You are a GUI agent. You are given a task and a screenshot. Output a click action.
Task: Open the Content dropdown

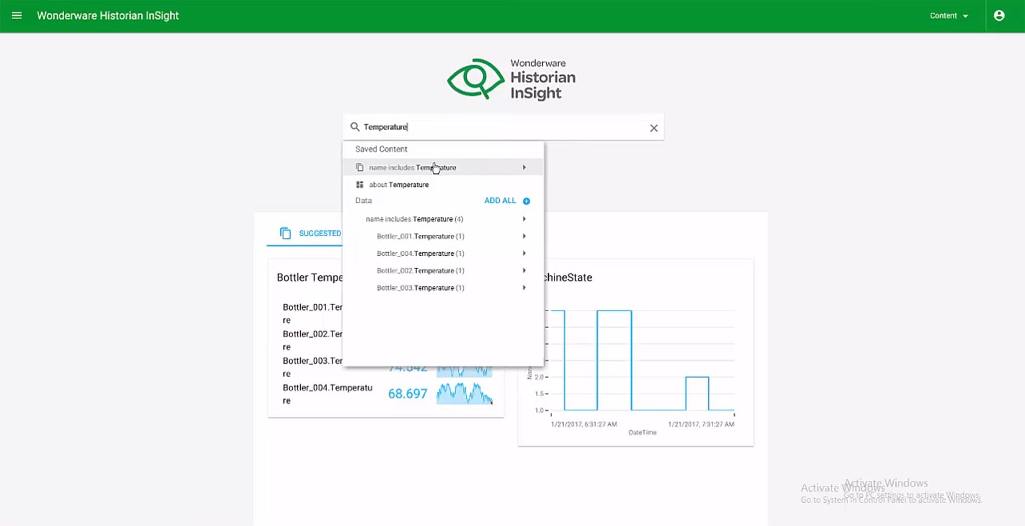pos(949,16)
